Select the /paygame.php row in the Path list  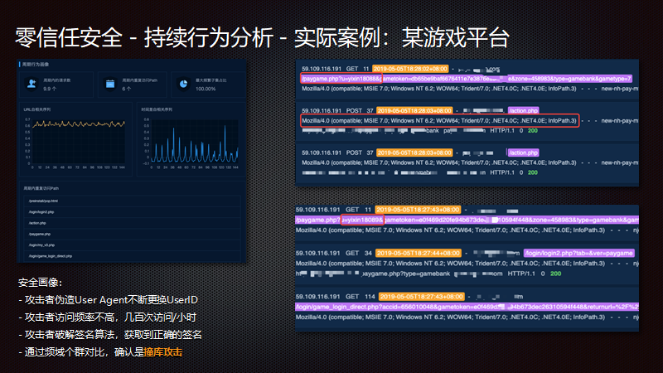[132, 234]
